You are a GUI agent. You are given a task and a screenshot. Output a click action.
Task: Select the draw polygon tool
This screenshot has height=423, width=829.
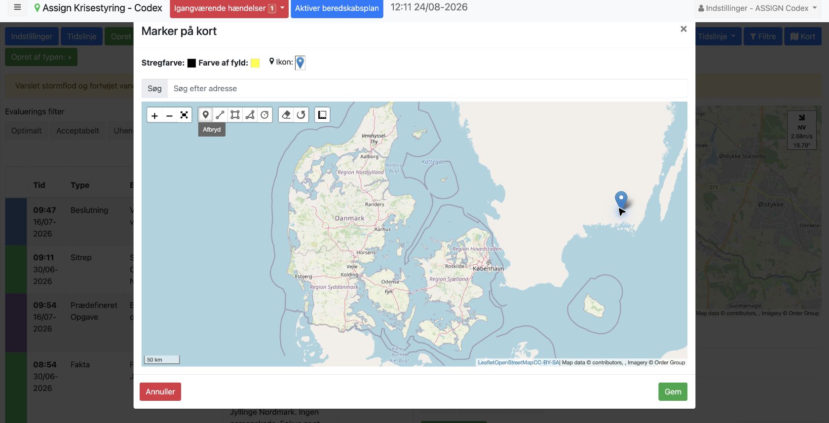coord(250,115)
